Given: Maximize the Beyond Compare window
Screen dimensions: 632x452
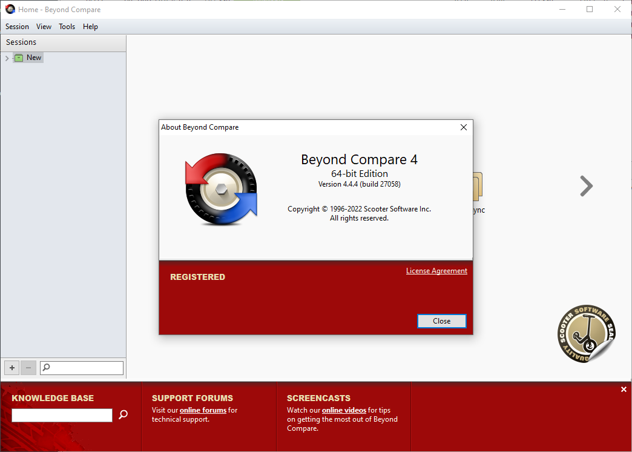Looking at the screenshot, I should coord(590,9).
